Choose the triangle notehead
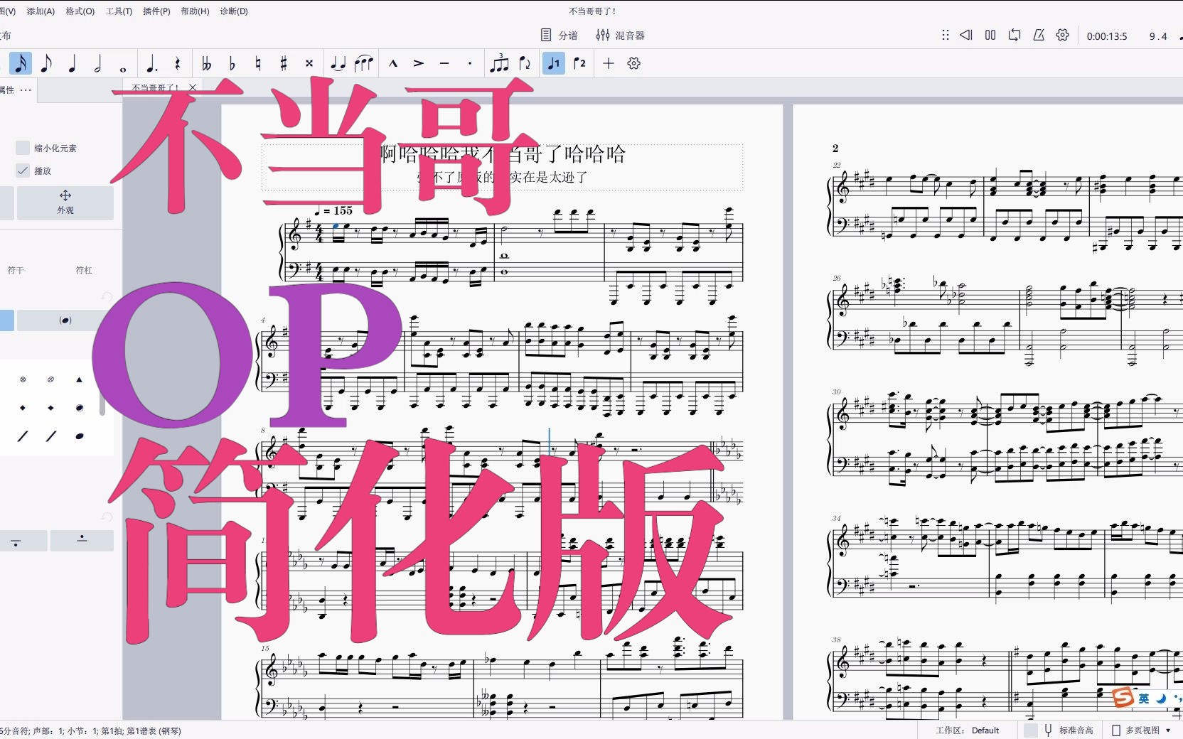Image resolution: width=1183 pixels, height=739 pixels. pyautogui.click(x=79, y=379)
